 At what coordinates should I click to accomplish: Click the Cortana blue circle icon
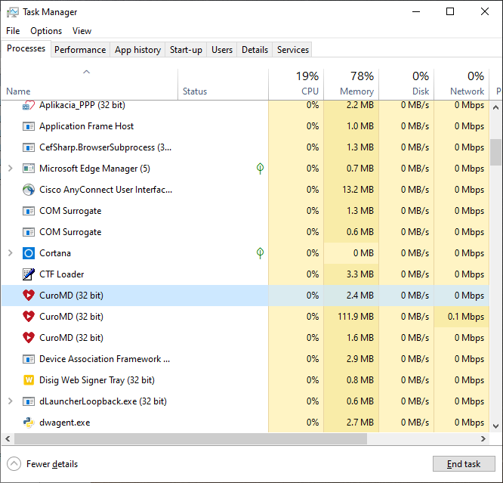pyautogui.click(x=29, y=253)
